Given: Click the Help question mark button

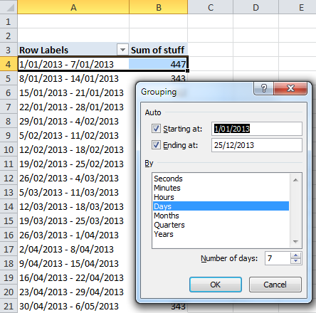Looking at the screenshot, I should click(263, 88).
